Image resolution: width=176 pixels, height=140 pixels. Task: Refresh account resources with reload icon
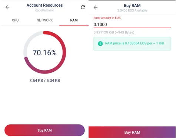point(83,7)
